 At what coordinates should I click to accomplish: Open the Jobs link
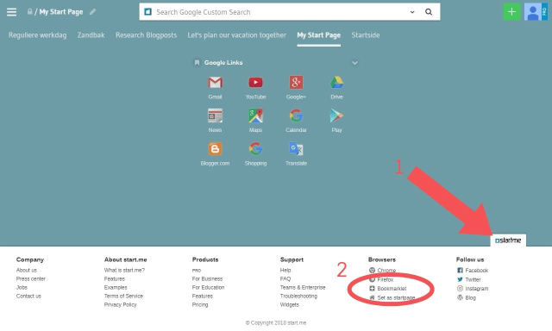coord(22,287)
